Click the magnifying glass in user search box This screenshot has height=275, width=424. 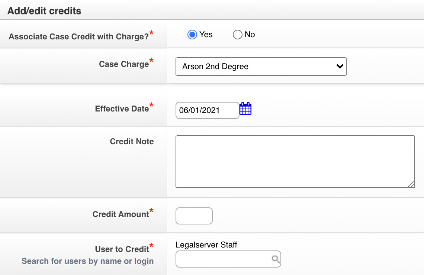(275, 259)
